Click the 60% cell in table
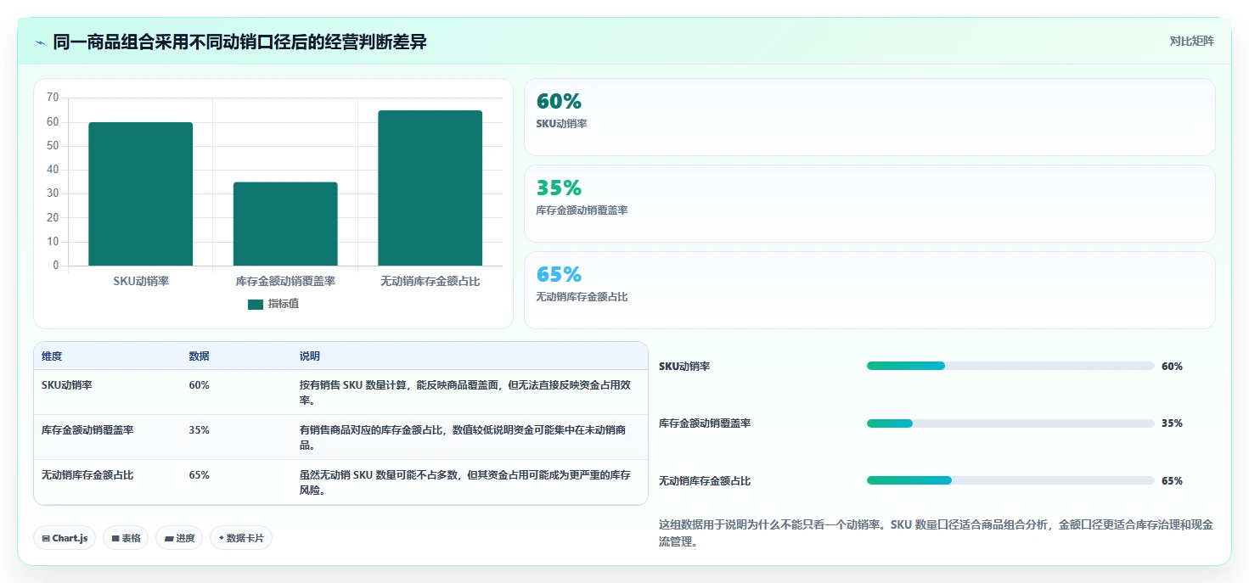The image size is (1249, 583). point(199,385)
